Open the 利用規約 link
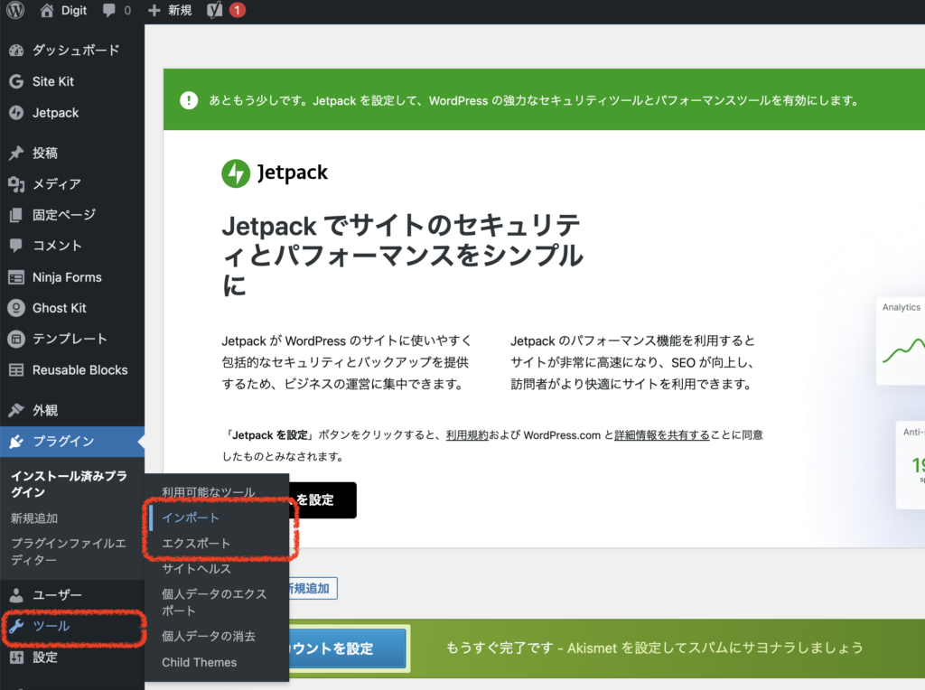 [467, 435]
